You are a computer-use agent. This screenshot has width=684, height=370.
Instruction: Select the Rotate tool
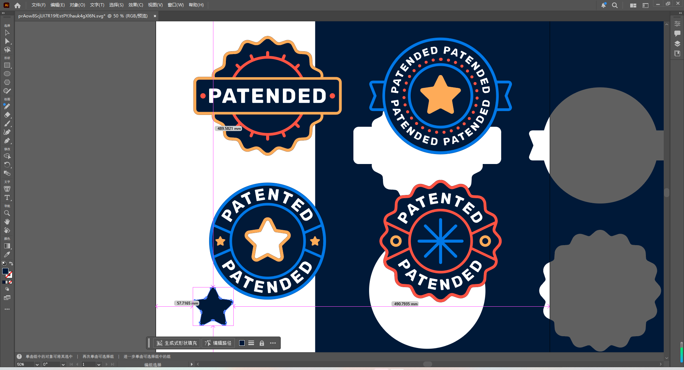pos(7,165)
